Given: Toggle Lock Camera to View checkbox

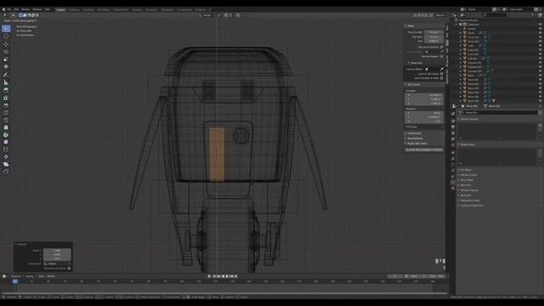Looking at the screenshot, I should click(442, 78).
